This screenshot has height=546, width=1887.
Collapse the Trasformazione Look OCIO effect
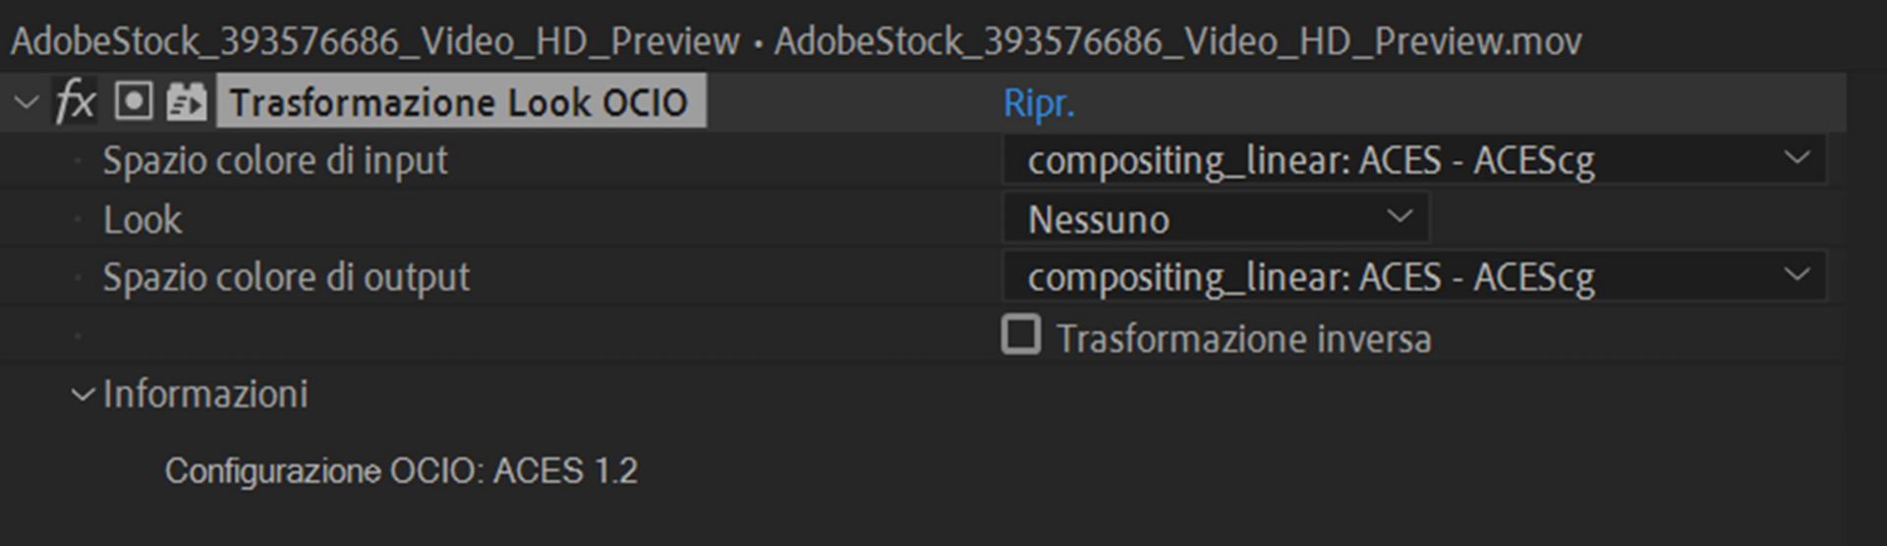(x=27, y=102)
